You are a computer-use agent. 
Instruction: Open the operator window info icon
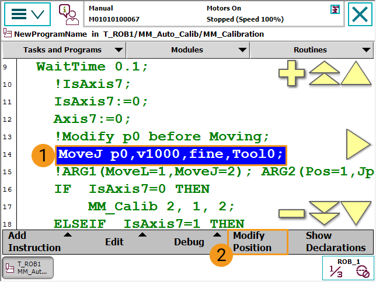[69, 15]
